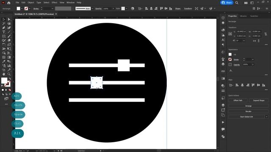Viewport: 271px width, 152px height.
Task: Click the toolbar Edit Toolbar three dots
Action: tap(6, 104)
